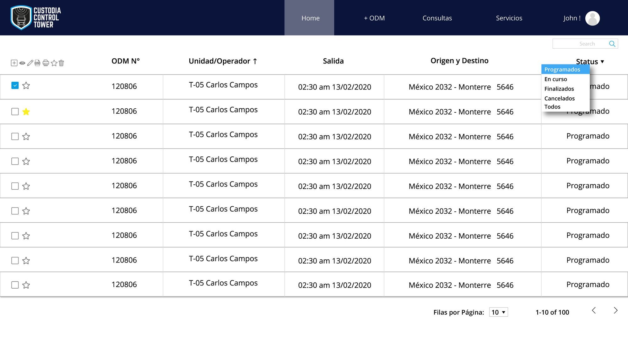This screenshot has width=628, height=353.
Task: Open the Filas por Página dropdown
Action: click(x=498, y=312)
